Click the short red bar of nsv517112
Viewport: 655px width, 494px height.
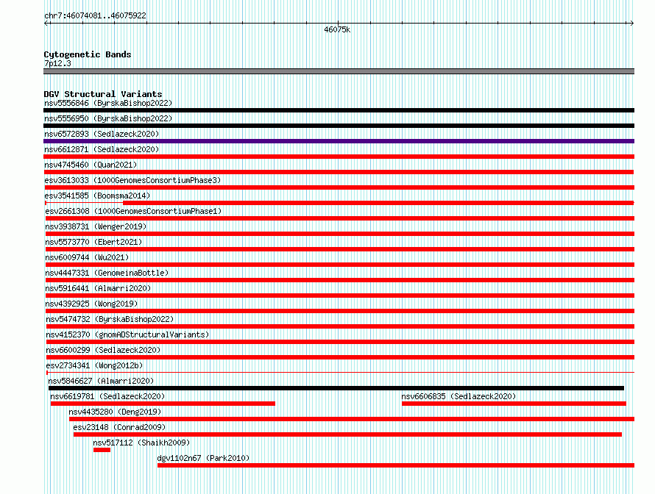tap(102, 450)
